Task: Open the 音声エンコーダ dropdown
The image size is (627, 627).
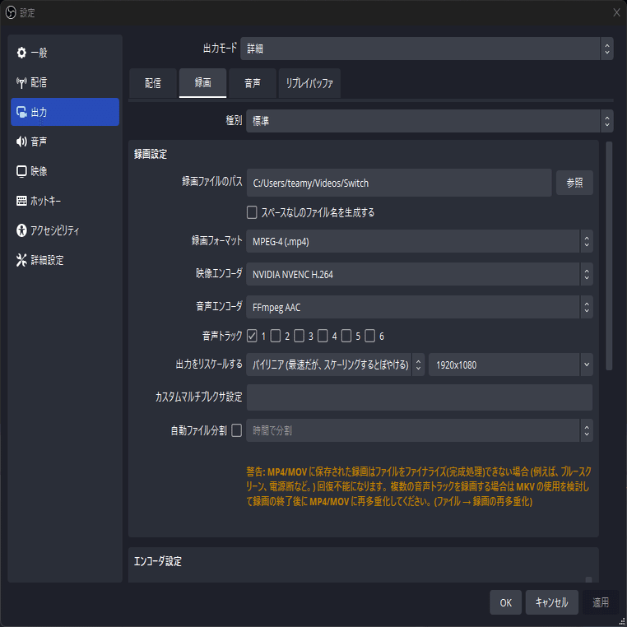Action: [419, 307]
